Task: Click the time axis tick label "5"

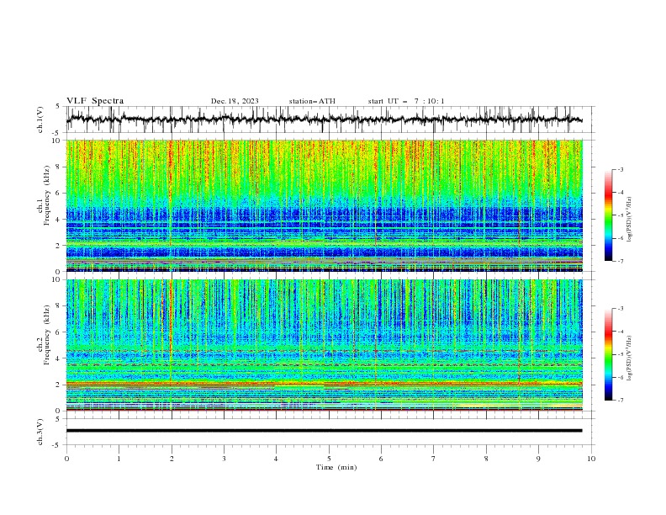Action: click(x=329, y=459)
